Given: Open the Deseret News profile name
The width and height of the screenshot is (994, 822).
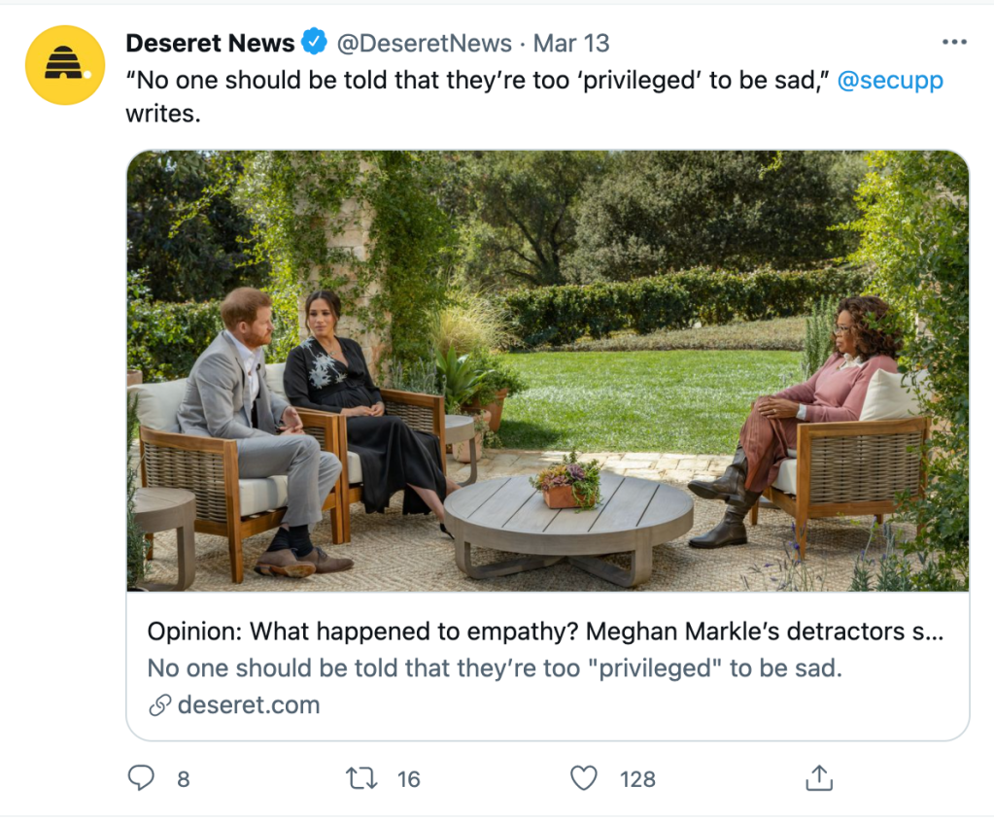Looking at the screenshot, I should pyautogui.click(x=210, y=44).
